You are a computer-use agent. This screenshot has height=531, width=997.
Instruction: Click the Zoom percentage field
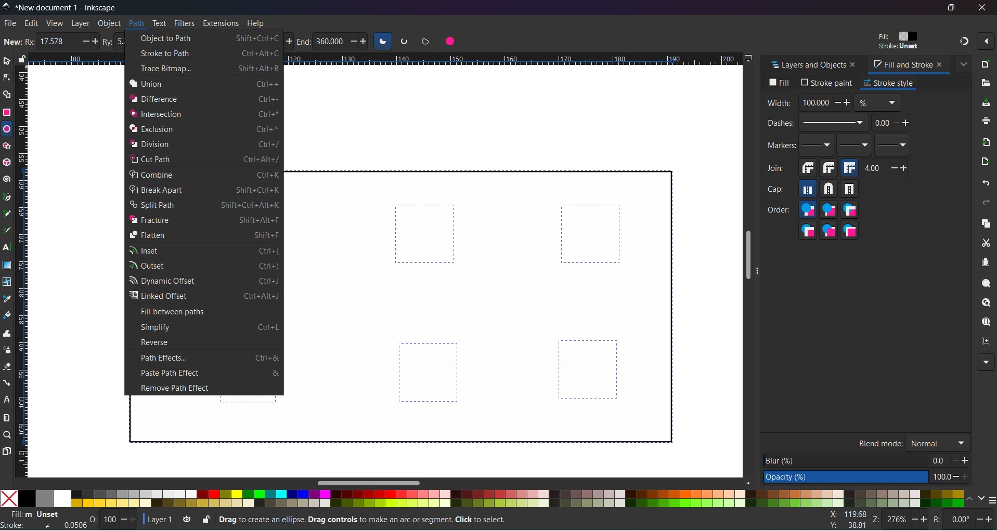(x=897, y=520)
